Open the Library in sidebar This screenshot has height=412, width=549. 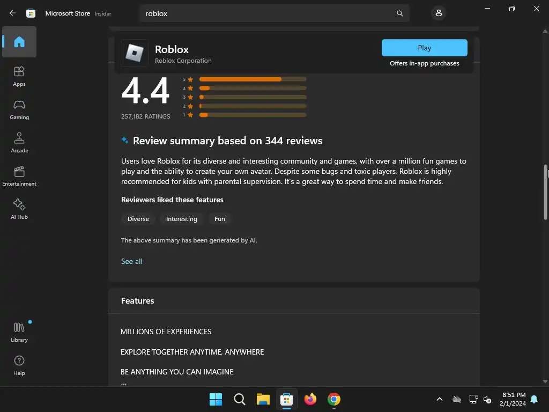[x=19, y=332]
